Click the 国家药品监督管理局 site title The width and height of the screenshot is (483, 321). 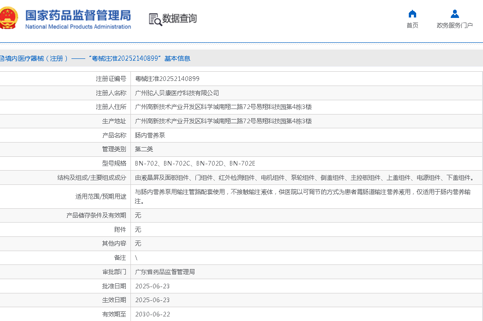point(78,15)
